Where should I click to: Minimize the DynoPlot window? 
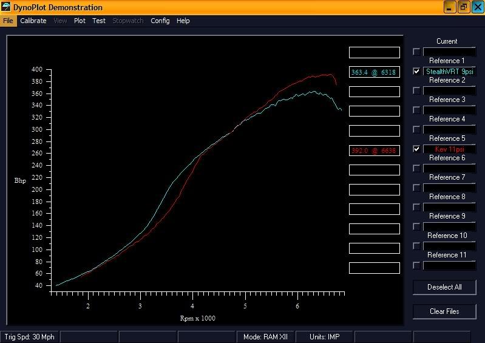point(449,7)
